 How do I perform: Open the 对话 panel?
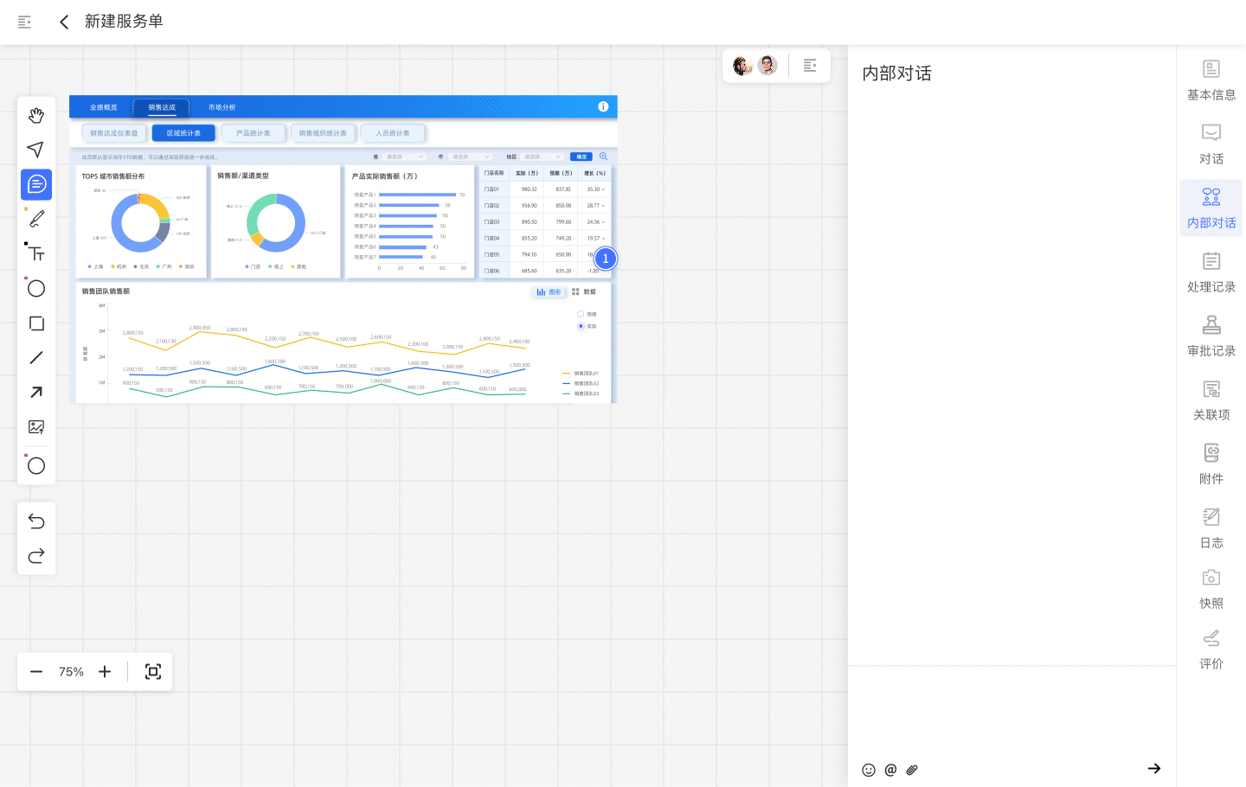pyautogui.click(x=1211, y=144)
